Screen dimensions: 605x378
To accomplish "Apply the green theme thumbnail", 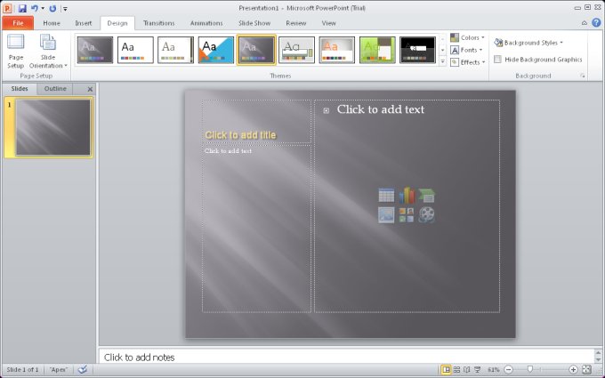I will (x=377, y=50).
